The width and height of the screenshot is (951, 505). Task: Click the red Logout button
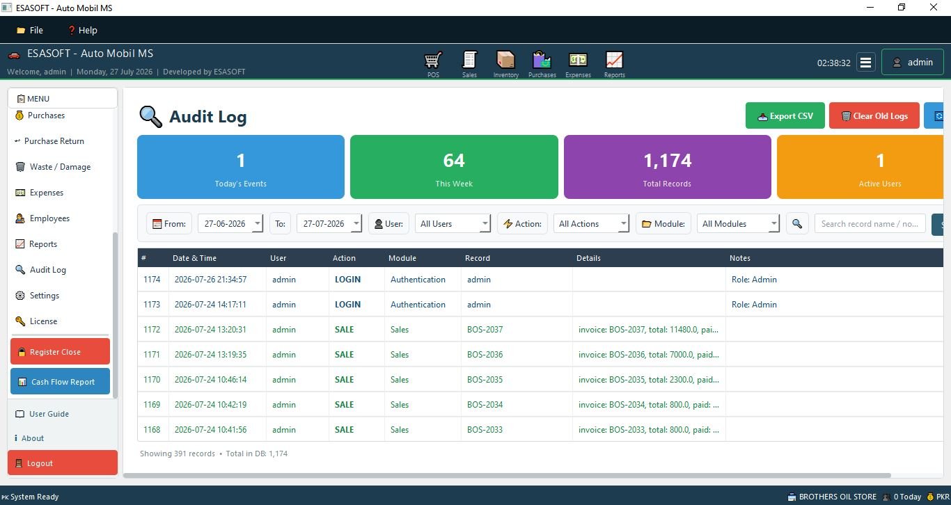(x=63, y=463)
